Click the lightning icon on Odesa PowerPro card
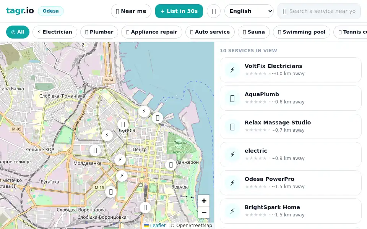Image resolution: width=367 pixels, height=229 pixels. click(232, 183)
